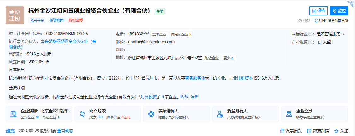Click the refresh icon beside update time
355x136 pixels.
pos(316,21)
